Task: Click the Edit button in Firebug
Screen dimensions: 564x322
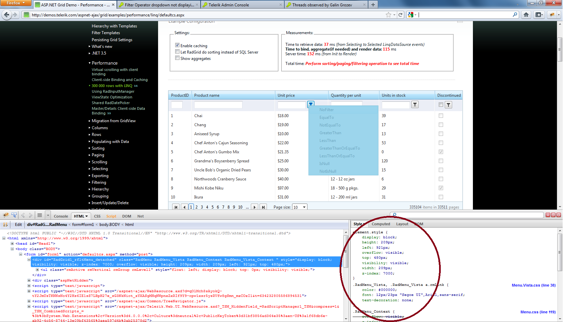Action: pos(18,225)
